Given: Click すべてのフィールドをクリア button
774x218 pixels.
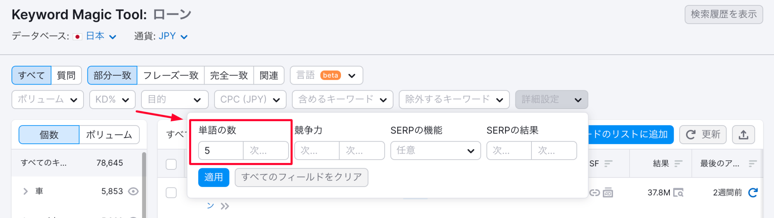Looking at the screenshot, I should pyautogui.click(x=302, y=177).
